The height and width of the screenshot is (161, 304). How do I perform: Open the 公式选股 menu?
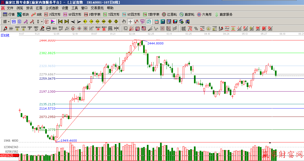pyautogui.click(x=52, y=8)
